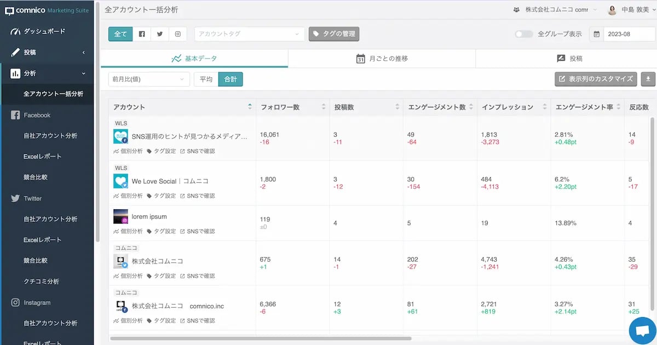Filter by Instagram icon button
The width and height of the screenshot is (657, 345).
[x=178, y=34]
